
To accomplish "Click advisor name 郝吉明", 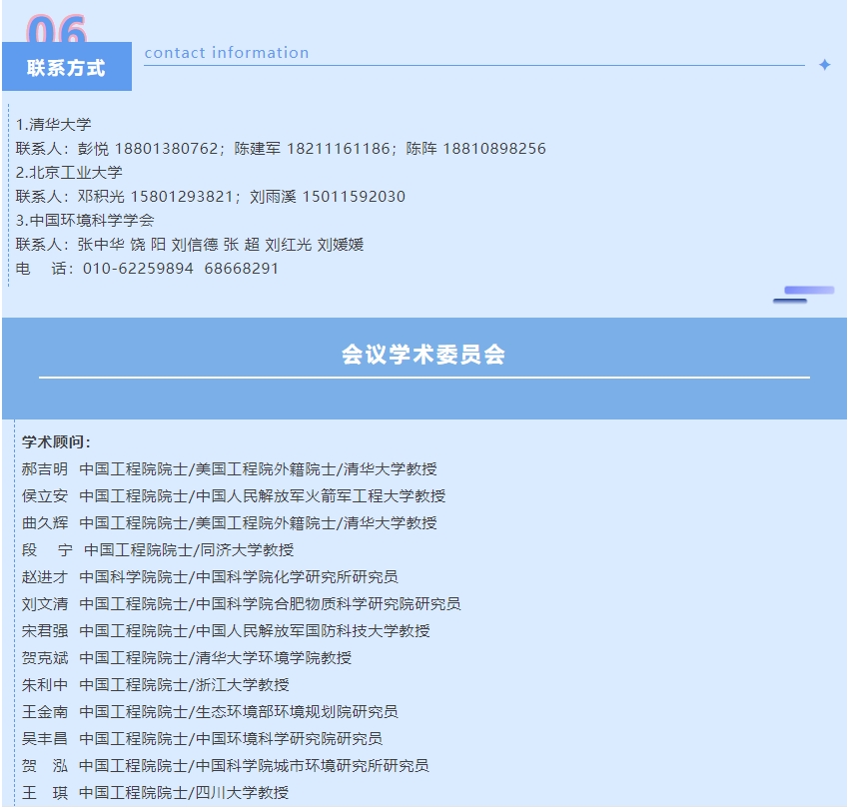I will pos(45,468).
